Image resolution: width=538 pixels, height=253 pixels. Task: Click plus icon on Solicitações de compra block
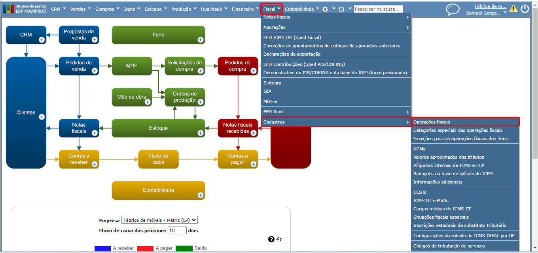201,71
